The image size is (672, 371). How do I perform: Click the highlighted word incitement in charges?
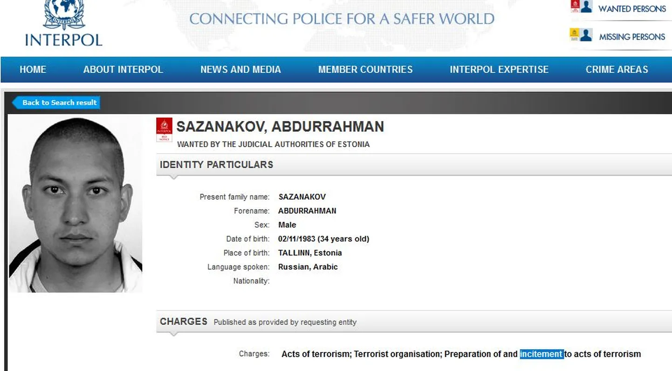[542, 354]
